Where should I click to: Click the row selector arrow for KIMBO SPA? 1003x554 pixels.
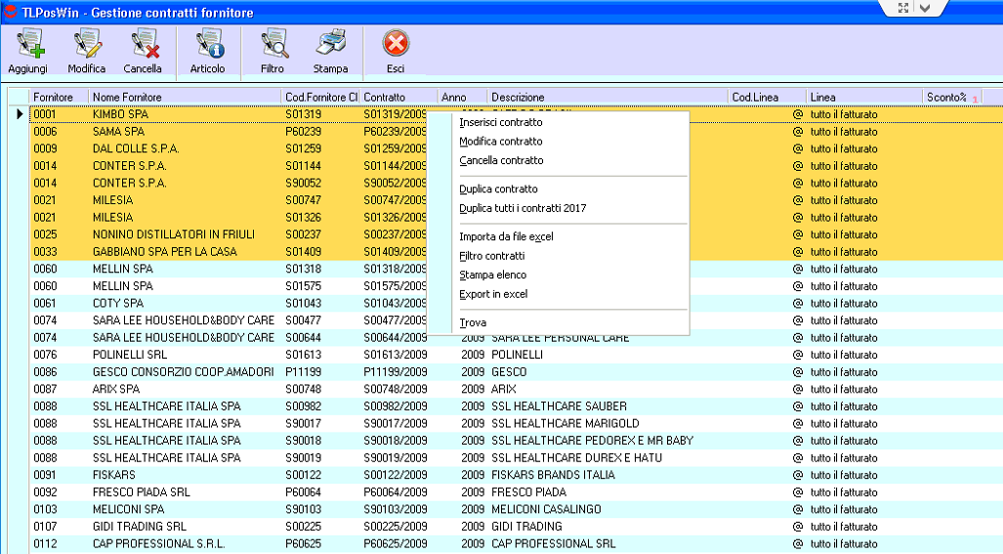19,114
